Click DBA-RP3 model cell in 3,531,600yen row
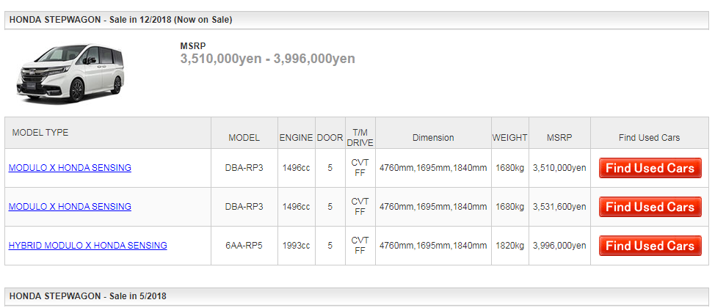 244,207
